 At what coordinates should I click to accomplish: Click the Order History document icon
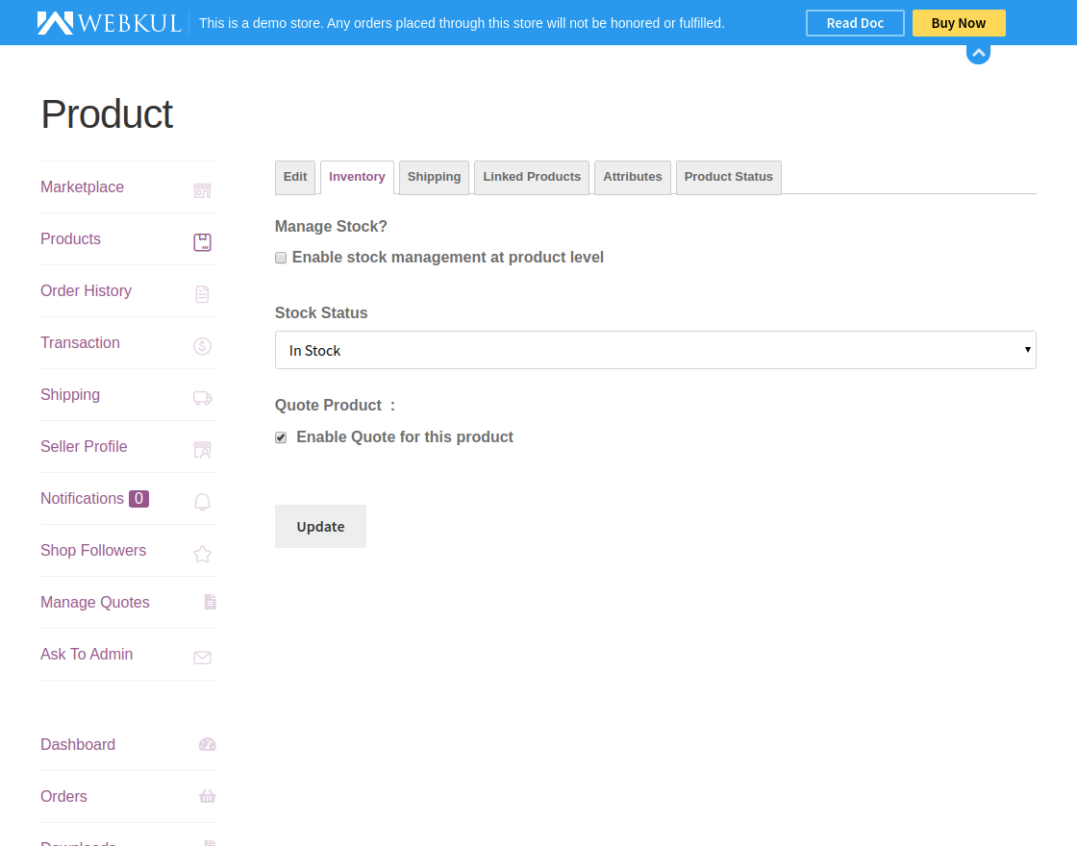[202, 294]
